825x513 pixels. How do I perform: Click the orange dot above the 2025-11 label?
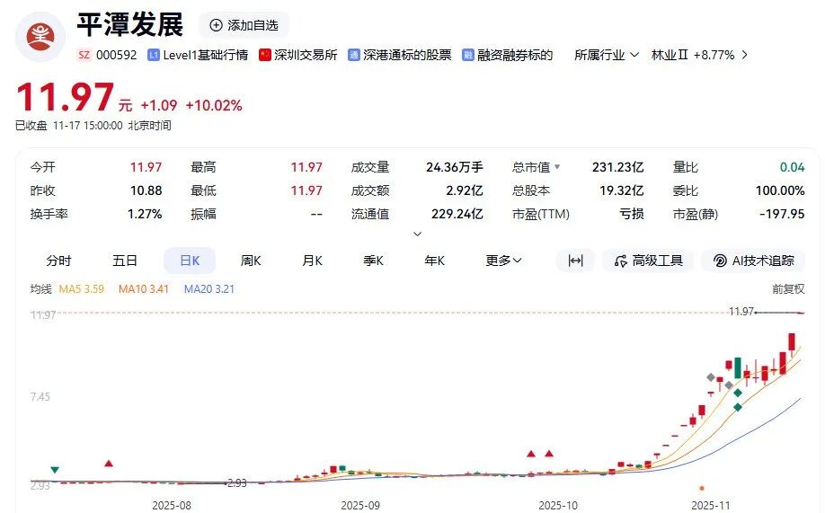coord(701,488)
